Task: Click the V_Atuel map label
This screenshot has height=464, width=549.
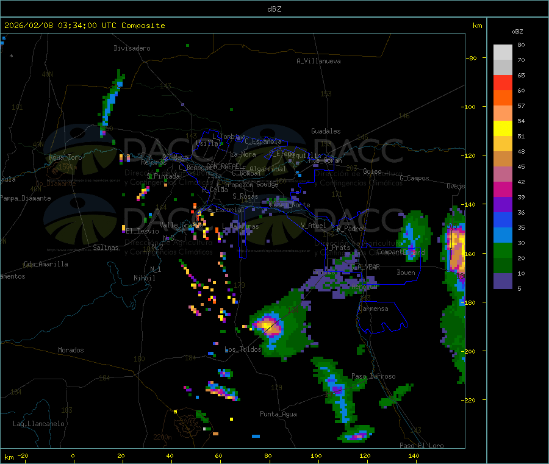Action: click(314, 226)
